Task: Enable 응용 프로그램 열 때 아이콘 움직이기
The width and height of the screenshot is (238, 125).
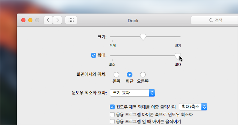Action: point(112,122)
